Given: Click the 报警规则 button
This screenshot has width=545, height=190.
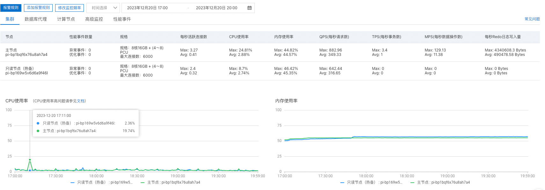Looking at the screenshot, I should 11,8.
